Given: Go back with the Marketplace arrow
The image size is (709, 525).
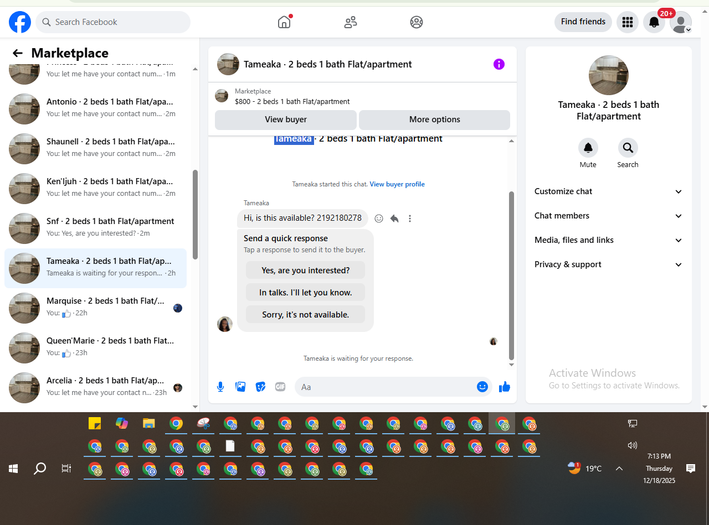Looking at the screenshot, I should 18,53.
